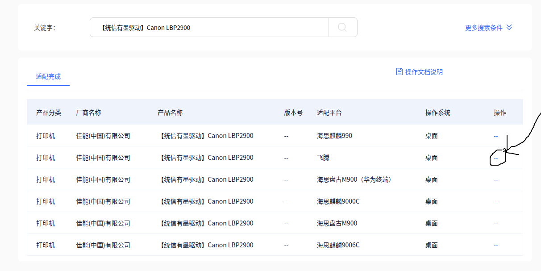Click the 操作 dash in the 飞腾 row
541x271 pixels.
point(496,158)
